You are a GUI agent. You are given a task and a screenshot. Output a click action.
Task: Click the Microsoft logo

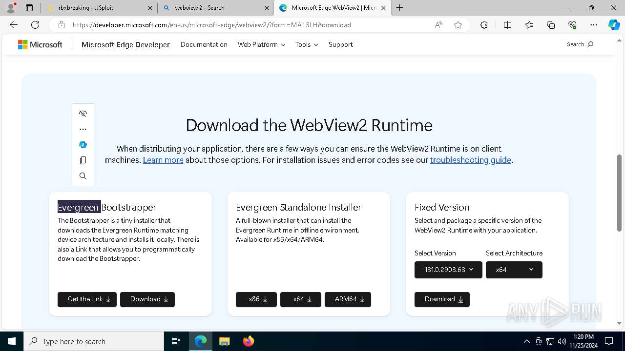coord(40,44)
